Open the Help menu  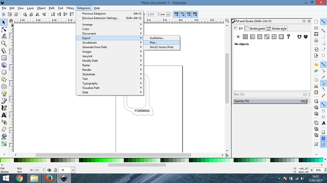coord(97,8)
